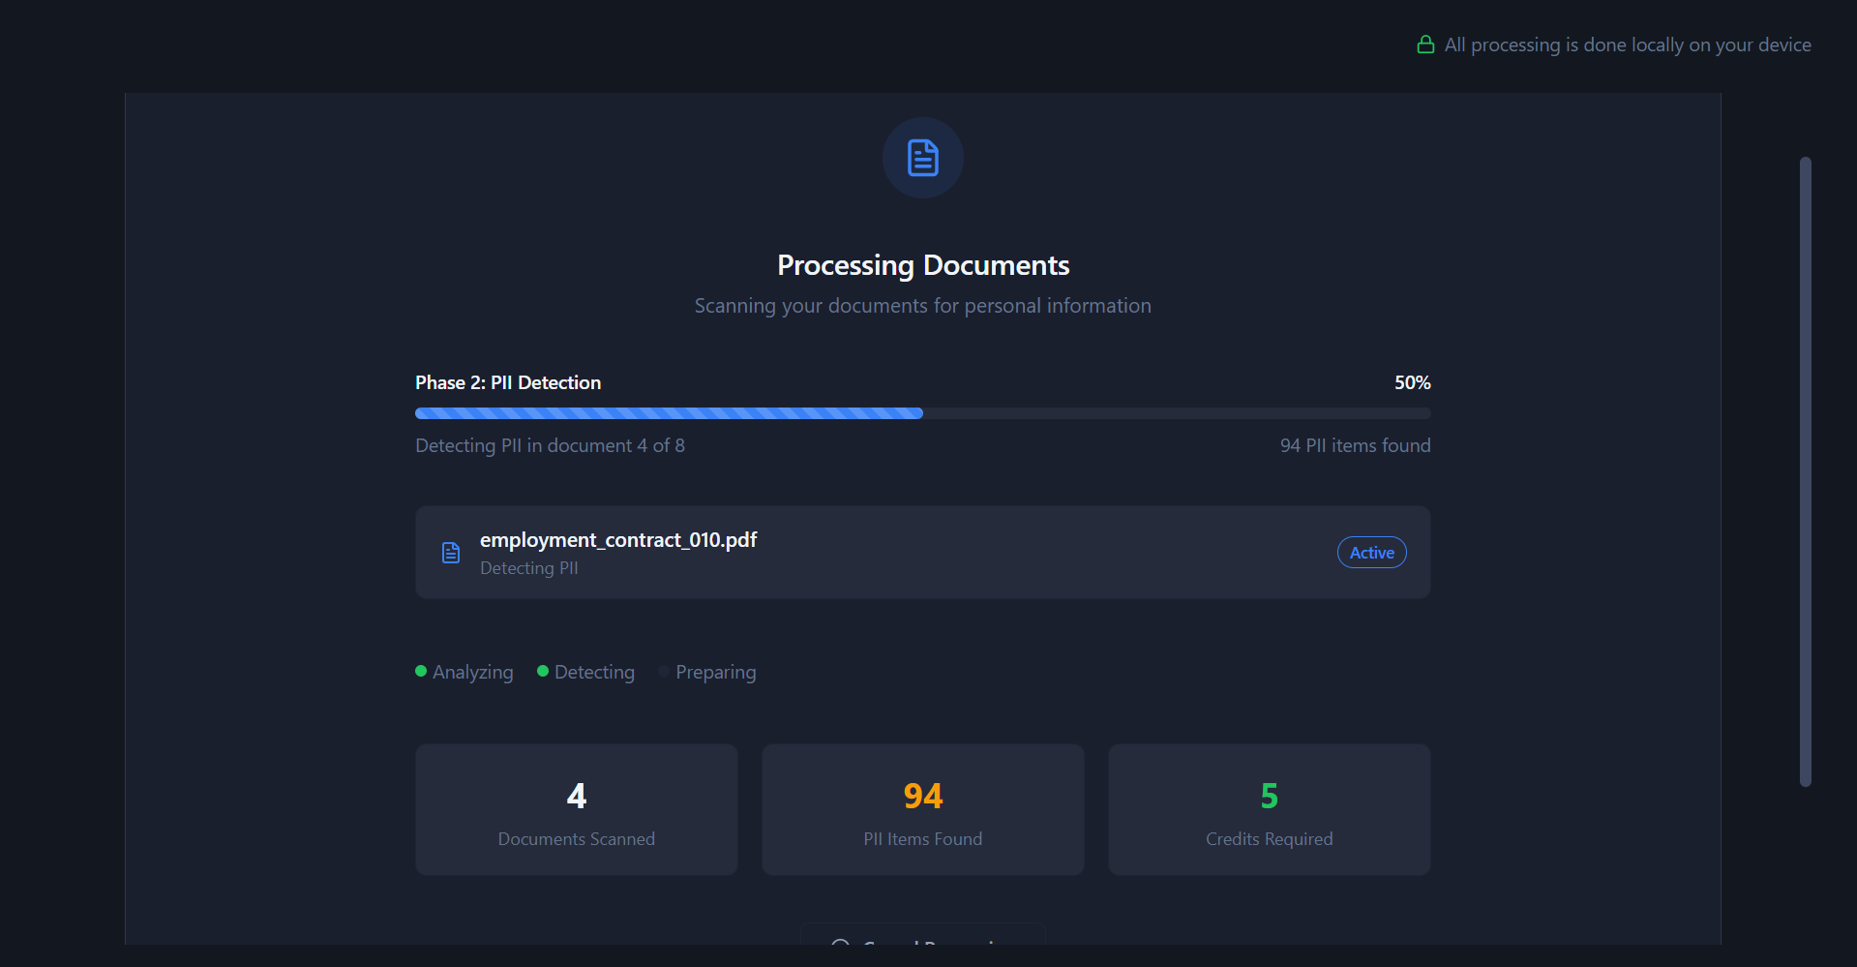1857x967 pixels.
Task: Click the Preparing step label
Action: pos(715,672)
